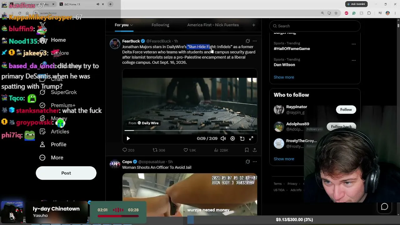Open Raypinator's profile avatar
This screenshot has height=225, width=400.
[279, 109]
